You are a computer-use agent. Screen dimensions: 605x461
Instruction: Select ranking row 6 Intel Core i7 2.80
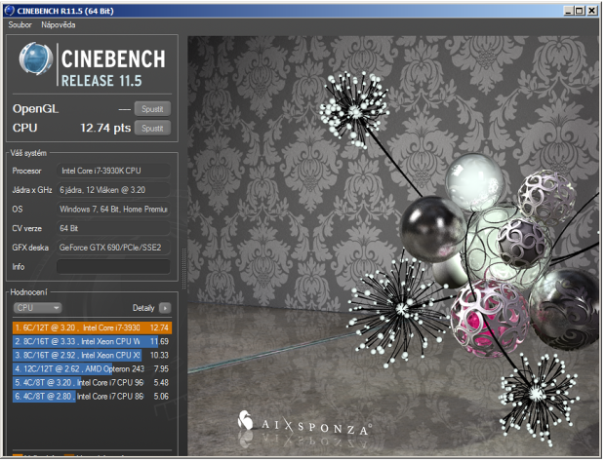click(x=93, y=397)
